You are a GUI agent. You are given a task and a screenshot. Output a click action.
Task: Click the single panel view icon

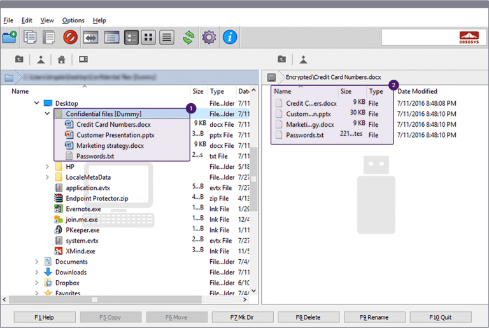coord(111,38)
